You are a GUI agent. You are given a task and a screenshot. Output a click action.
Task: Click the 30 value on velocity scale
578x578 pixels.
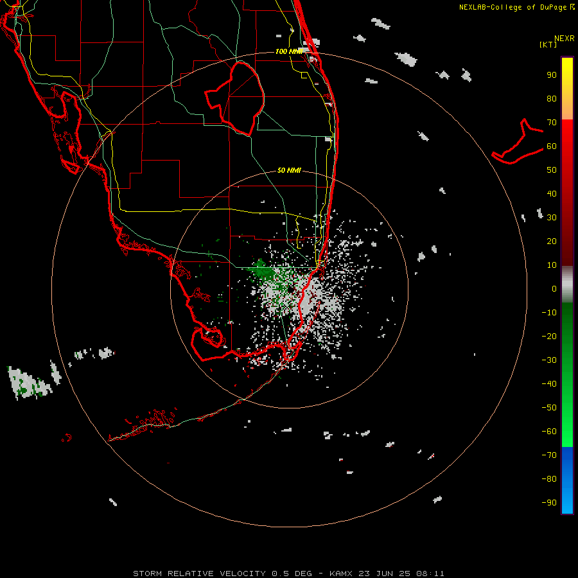pyautogui.click(x=552, y=218)
